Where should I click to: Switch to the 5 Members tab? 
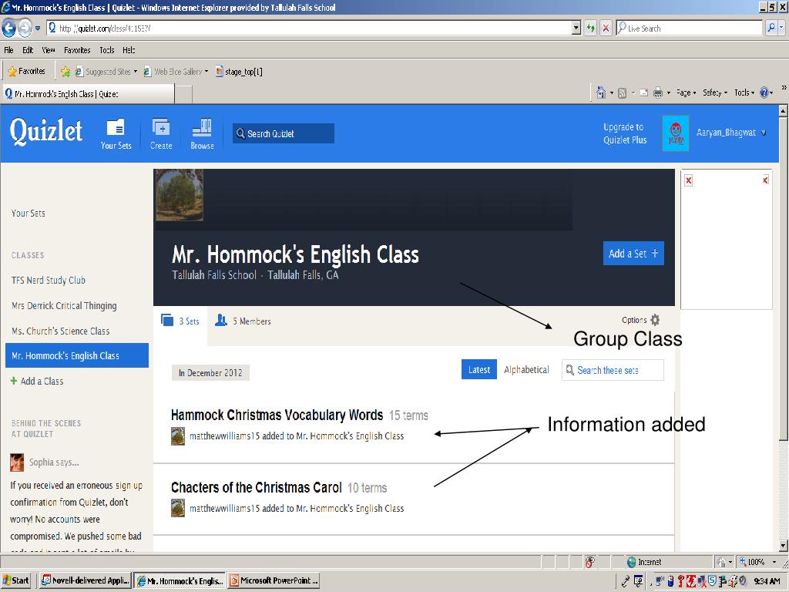coord(243,321)
